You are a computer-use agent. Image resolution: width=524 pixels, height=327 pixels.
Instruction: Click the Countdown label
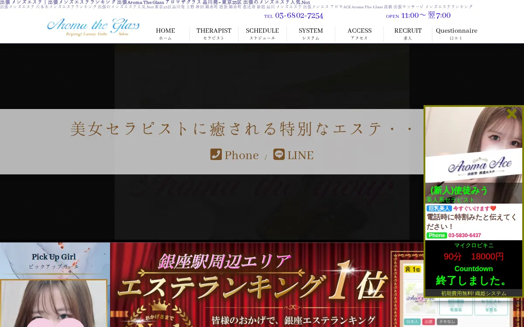pyautogui.click(x=474, y=269)
